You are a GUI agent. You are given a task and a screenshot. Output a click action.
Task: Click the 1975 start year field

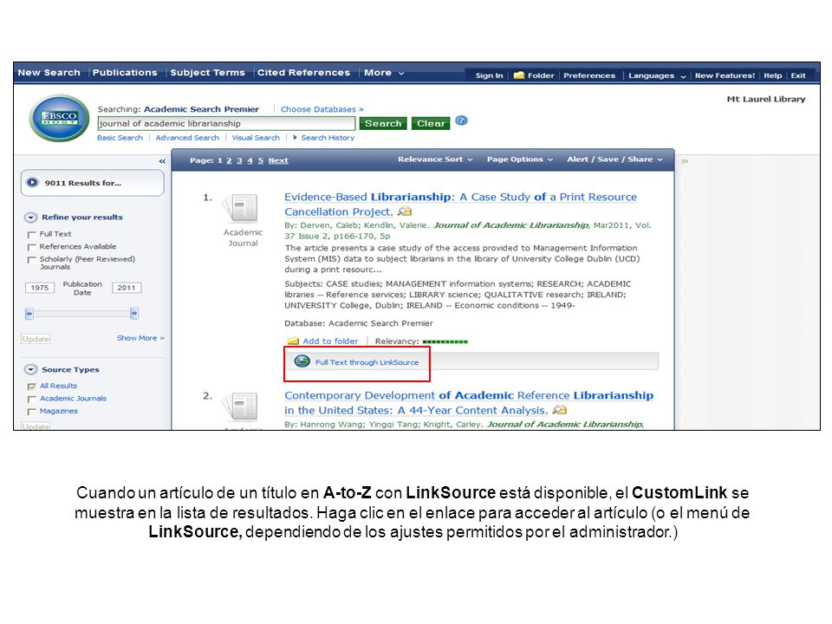pyautogui.click(x=40, y=288)
